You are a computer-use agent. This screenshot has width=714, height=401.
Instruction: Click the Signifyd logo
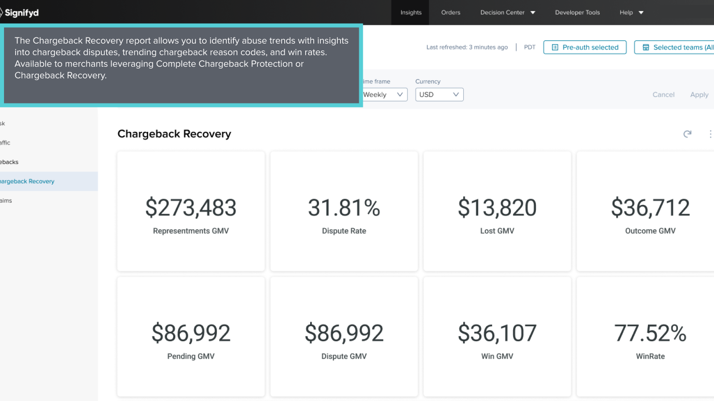pyautogui.click(x=20, y=12)
